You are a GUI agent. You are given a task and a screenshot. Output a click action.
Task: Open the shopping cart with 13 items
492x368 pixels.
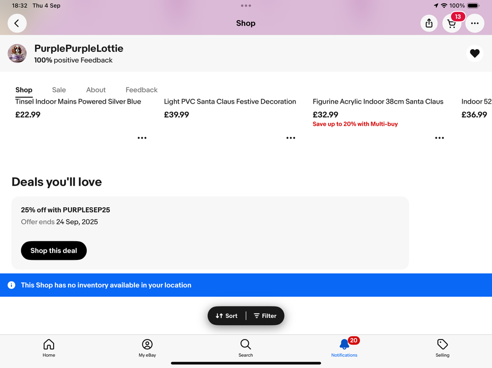coord(452,24)
